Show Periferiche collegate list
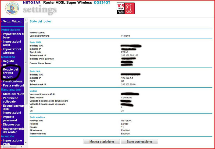Screen dimensions: 215x149 (x=10, y=100)
